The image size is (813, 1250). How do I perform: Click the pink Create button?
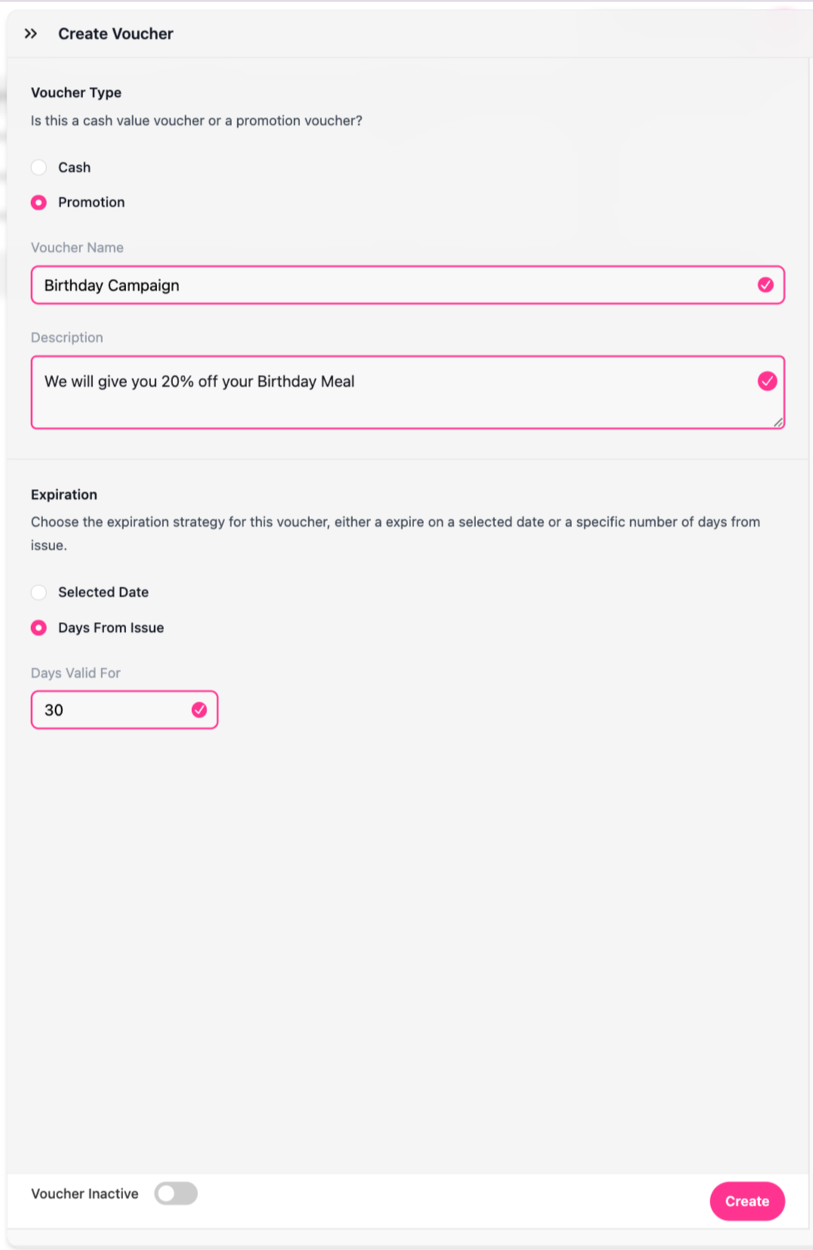pyautogui.click(x=747, y=1201)
